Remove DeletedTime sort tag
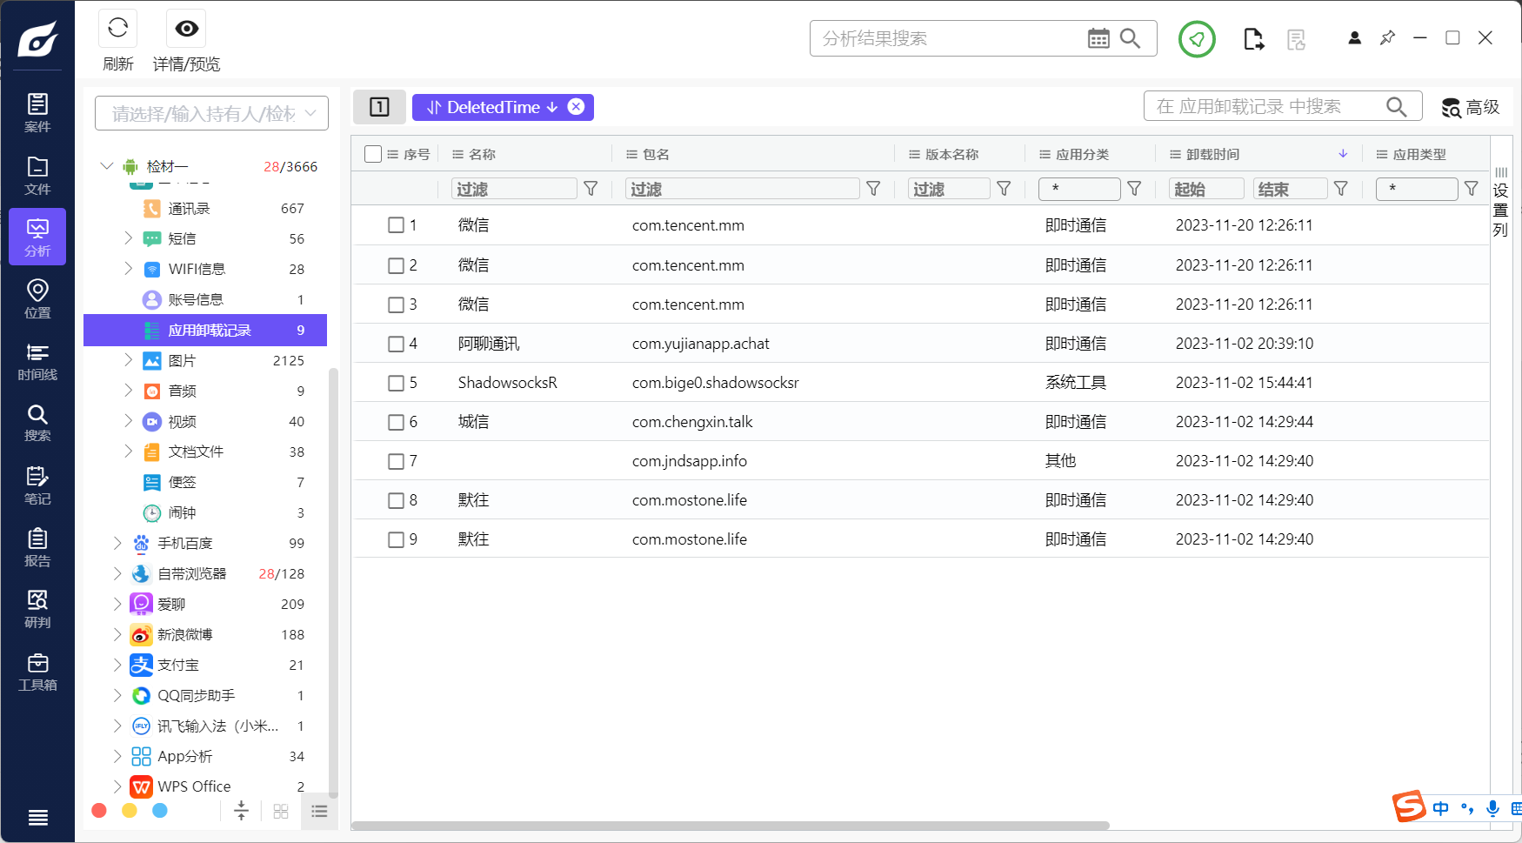1522x843 pixels. click(x=576, y=106)
